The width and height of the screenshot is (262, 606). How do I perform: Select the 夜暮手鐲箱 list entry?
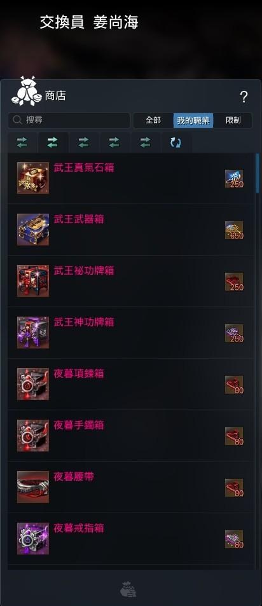(x=131, y=436)
